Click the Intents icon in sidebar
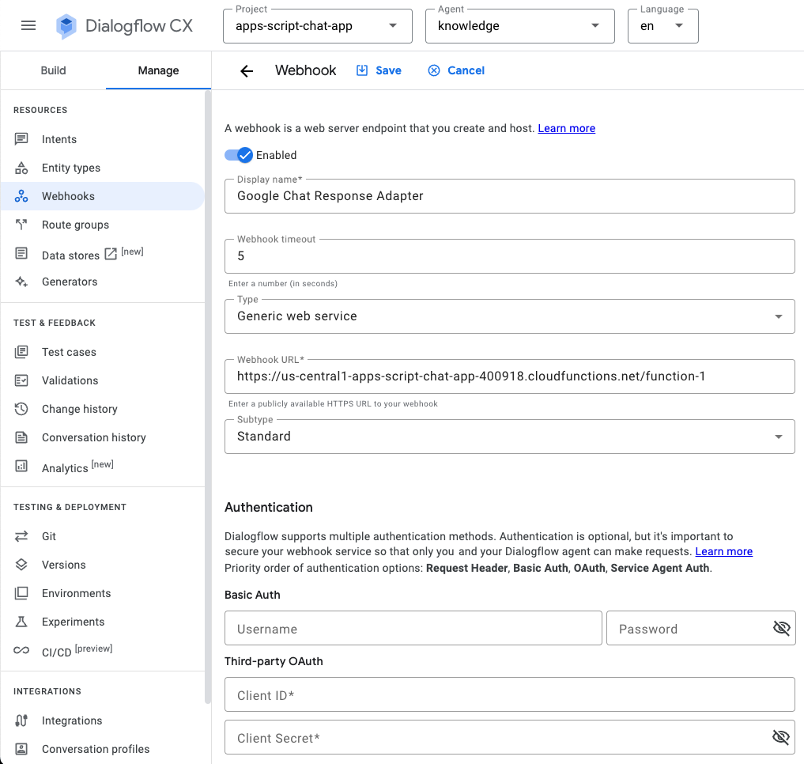 click(21, 139)
